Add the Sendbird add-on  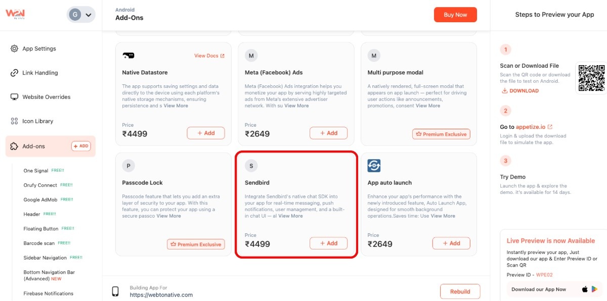click(328, 243)
